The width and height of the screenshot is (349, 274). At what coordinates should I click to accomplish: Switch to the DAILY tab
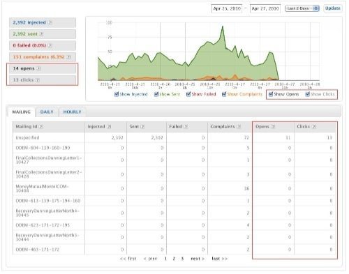click(47, 112)
